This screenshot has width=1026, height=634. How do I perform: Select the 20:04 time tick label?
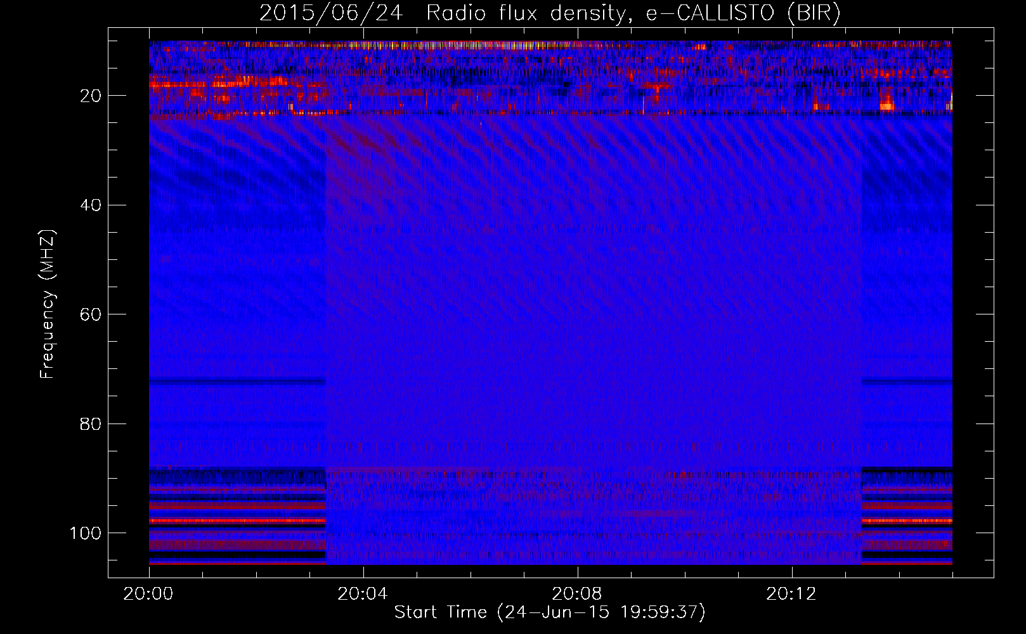coord(363,594)
